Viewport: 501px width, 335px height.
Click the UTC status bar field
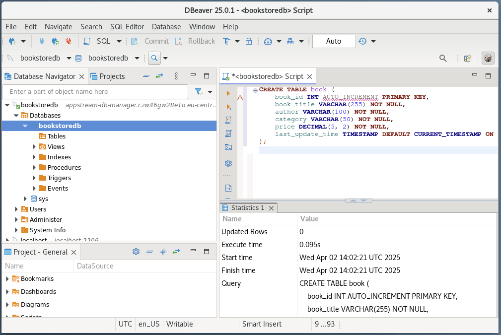click(125, 324)
